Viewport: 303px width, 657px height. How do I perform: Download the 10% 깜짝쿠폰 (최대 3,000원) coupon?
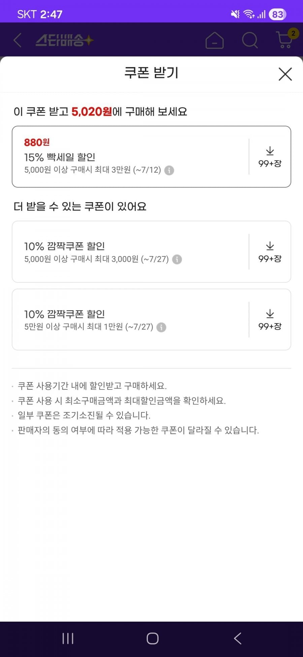click(270, 252)
